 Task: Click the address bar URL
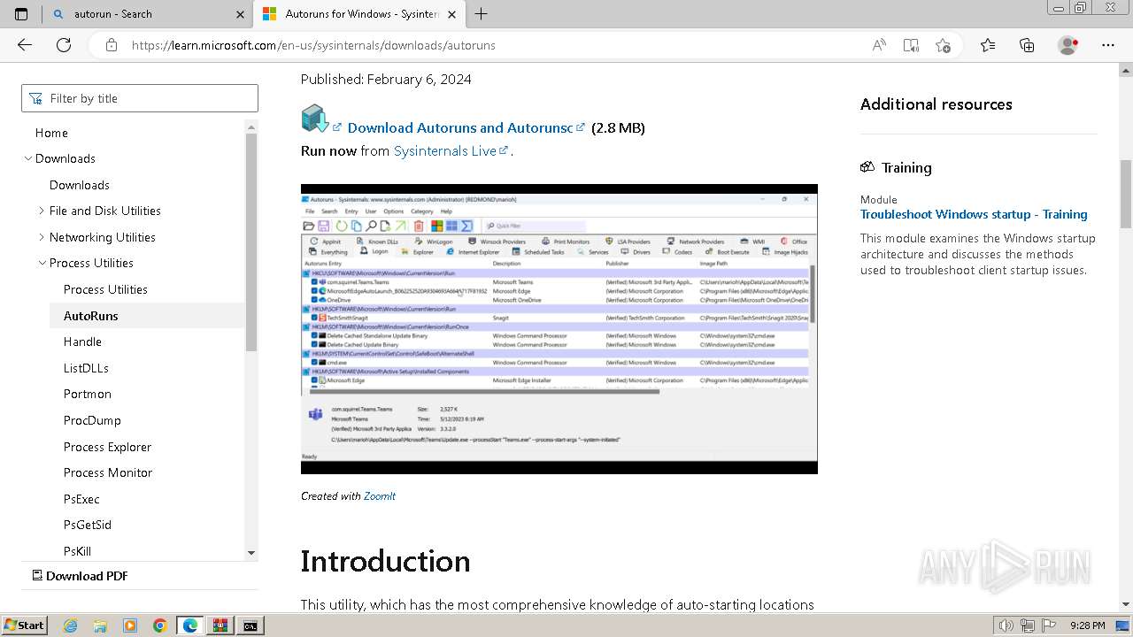pyautogui.click(x=313, y=45)
